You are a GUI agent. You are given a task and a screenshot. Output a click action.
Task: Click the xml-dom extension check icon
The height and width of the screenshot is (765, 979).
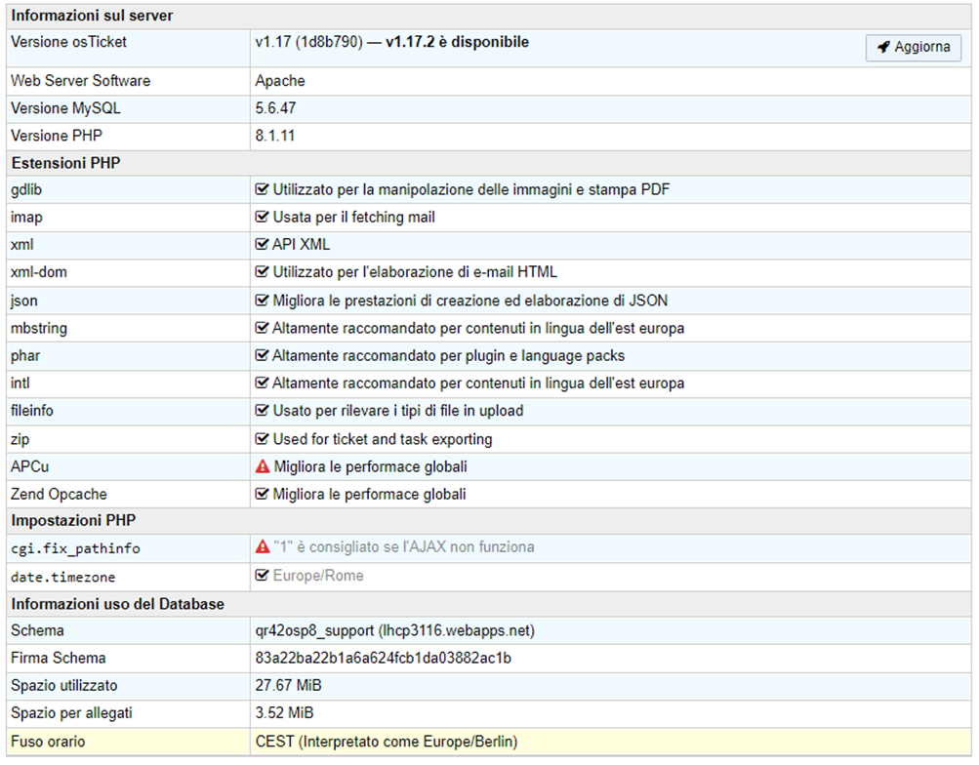(x=262, y=273)
